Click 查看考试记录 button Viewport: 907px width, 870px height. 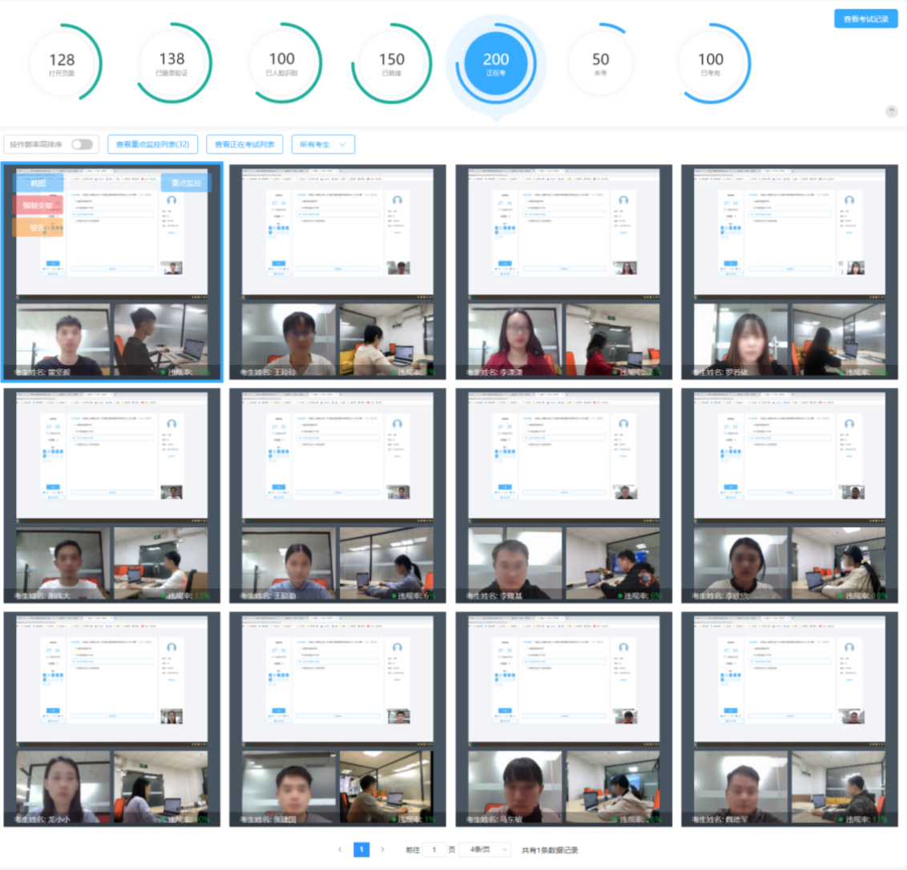pos(865,18)
